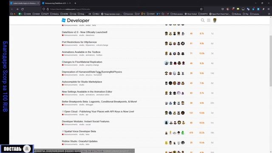
Task: Click first poster avatar in FloorMaterial Replication row
Action: (x=166, y=63)
